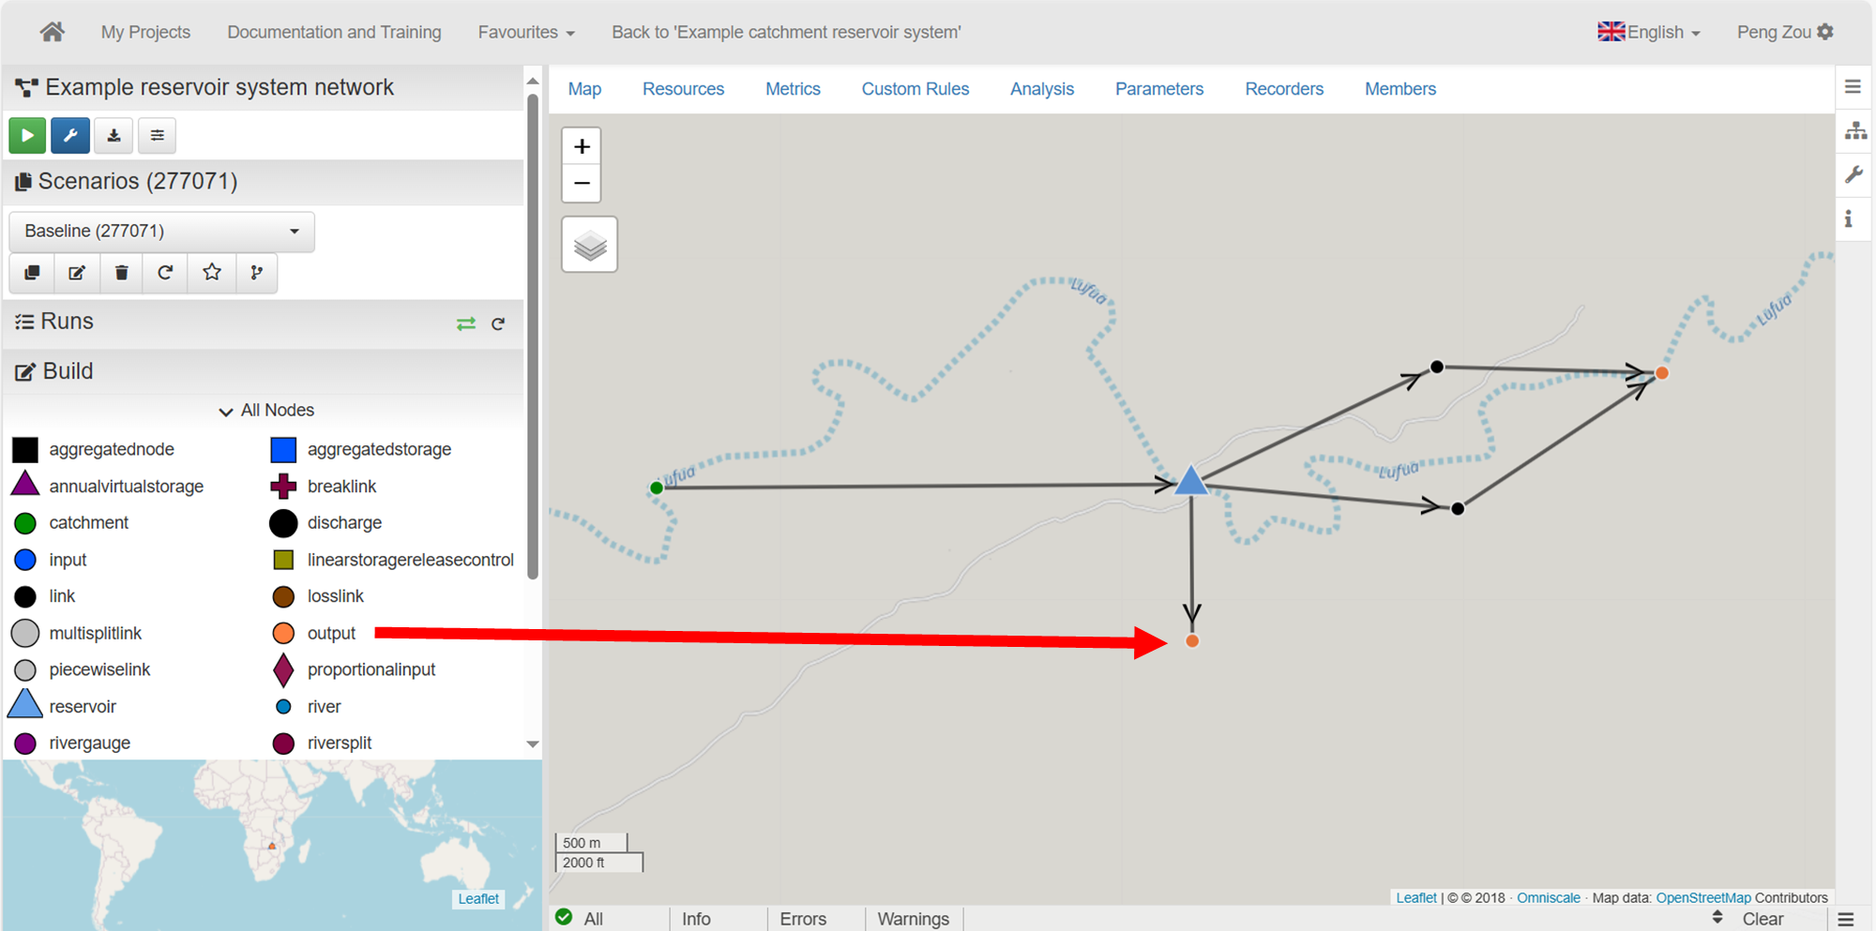Click the home icon in top navbar

click(53, 32)
